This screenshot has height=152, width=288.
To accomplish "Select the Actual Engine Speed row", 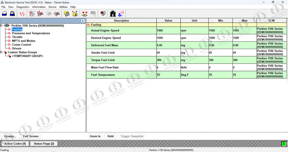I will [186, 30].
